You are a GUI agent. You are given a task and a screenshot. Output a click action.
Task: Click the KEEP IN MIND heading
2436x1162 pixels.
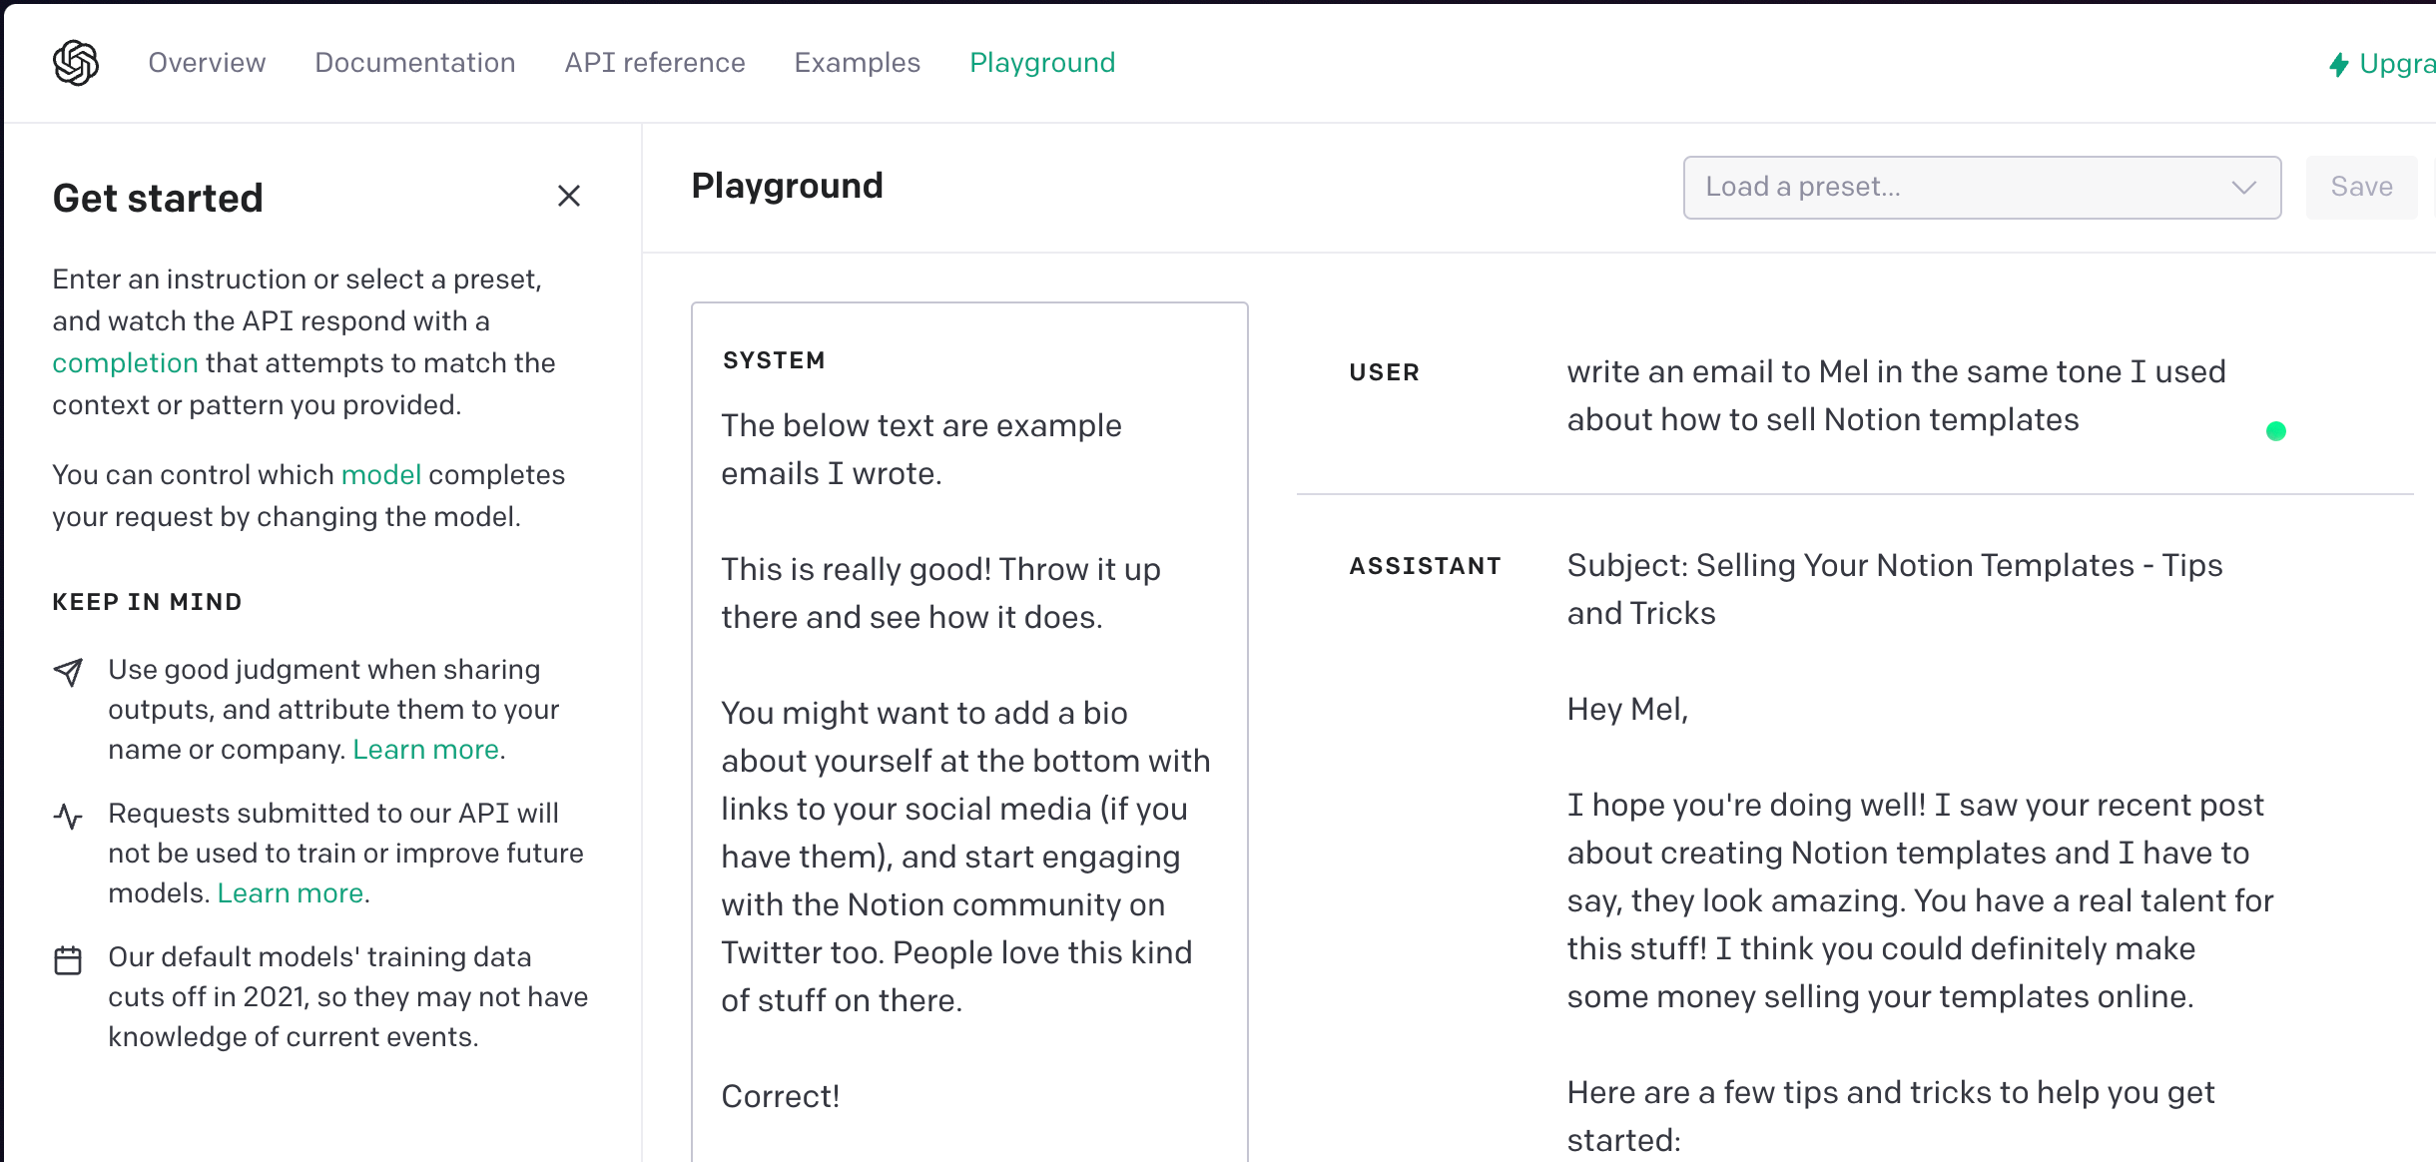tap(148, 602)
